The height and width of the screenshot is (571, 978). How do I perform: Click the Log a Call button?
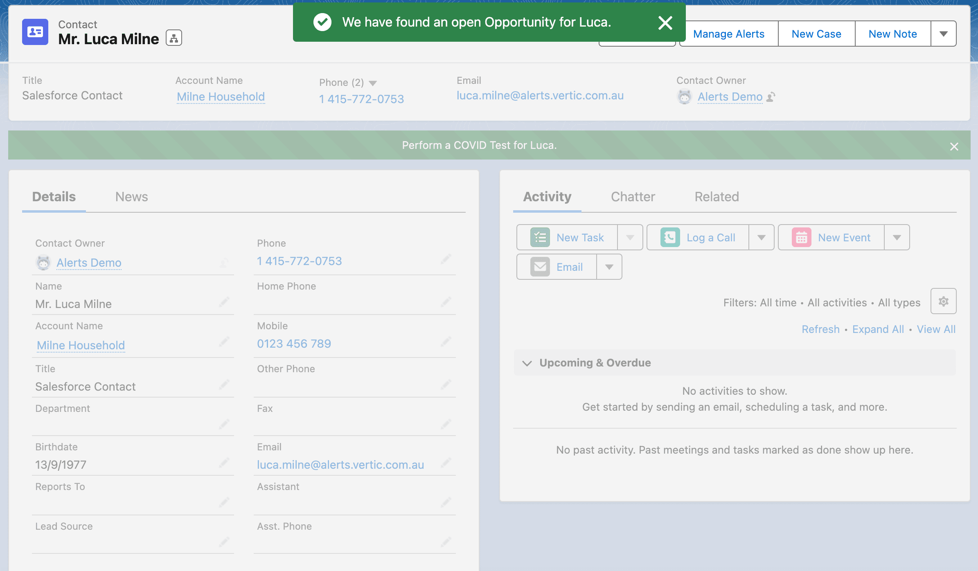pos(698,237)
